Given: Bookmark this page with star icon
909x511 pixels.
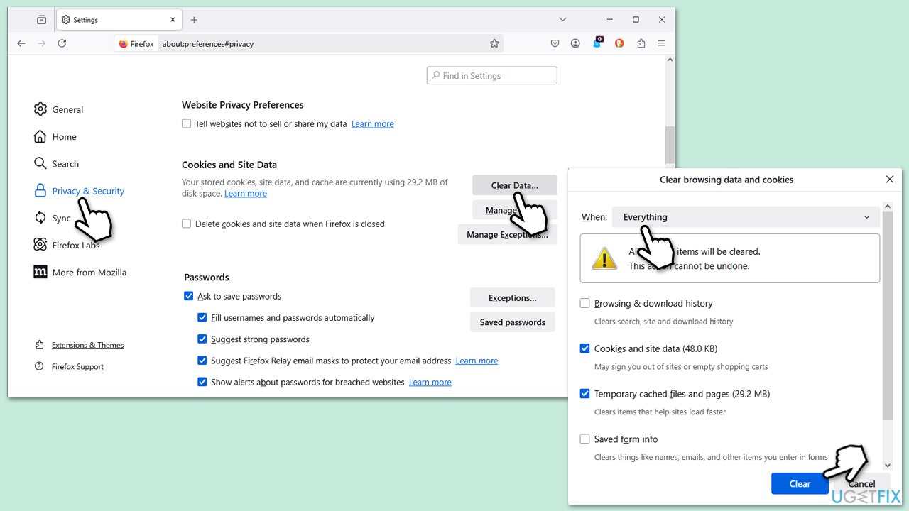Looking at the screenshot, I should (494, 43).
